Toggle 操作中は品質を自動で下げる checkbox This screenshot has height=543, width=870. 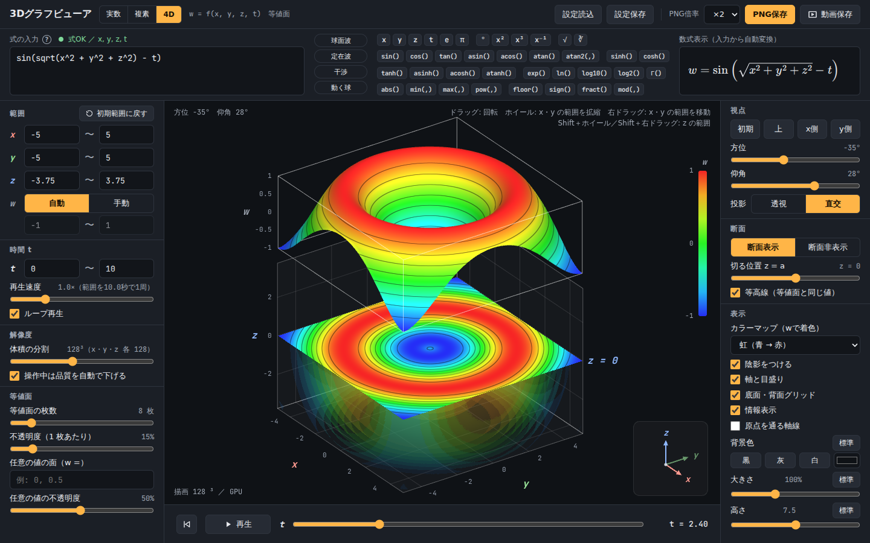pos(14,376)
